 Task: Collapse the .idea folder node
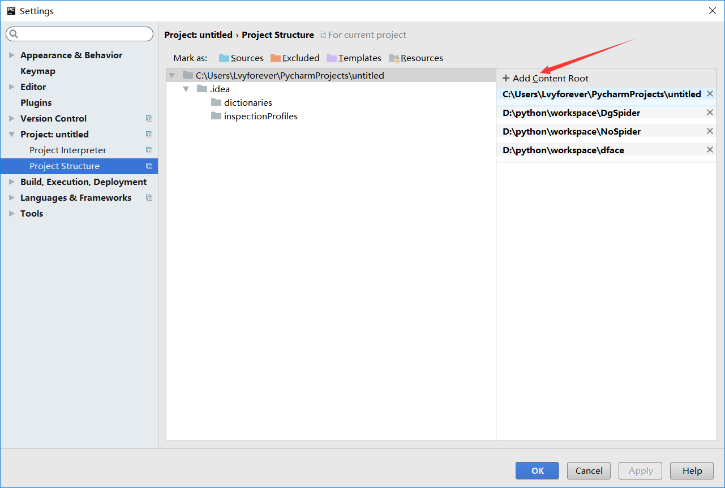[x=186, y=89]
